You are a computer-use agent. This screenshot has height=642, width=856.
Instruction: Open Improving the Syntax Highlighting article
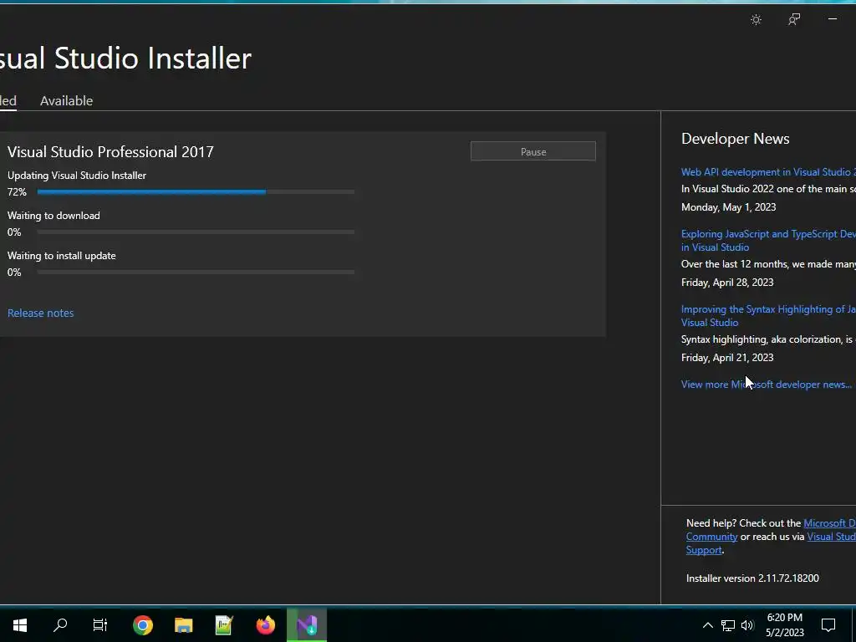pyautogui.click(x=768, y=315)
